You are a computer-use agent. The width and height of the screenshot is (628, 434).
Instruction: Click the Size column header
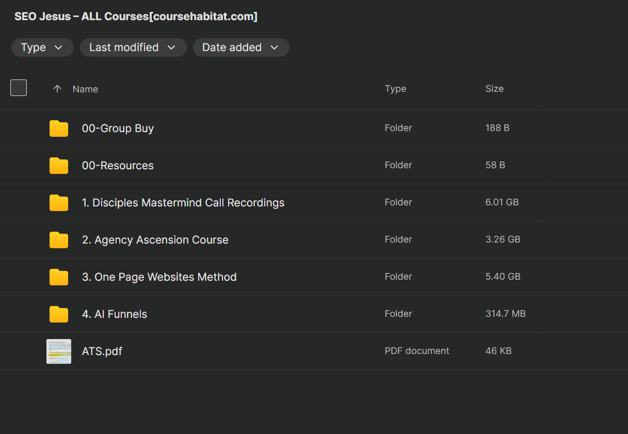click(494, 89)
